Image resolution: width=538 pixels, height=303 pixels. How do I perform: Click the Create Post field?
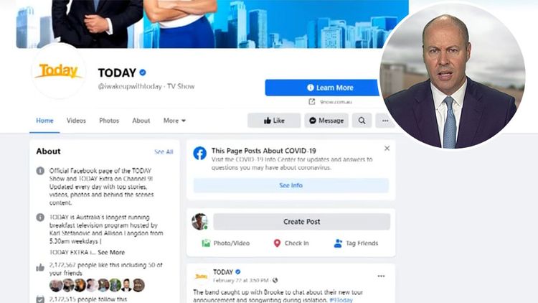click(x=301, y=222)
